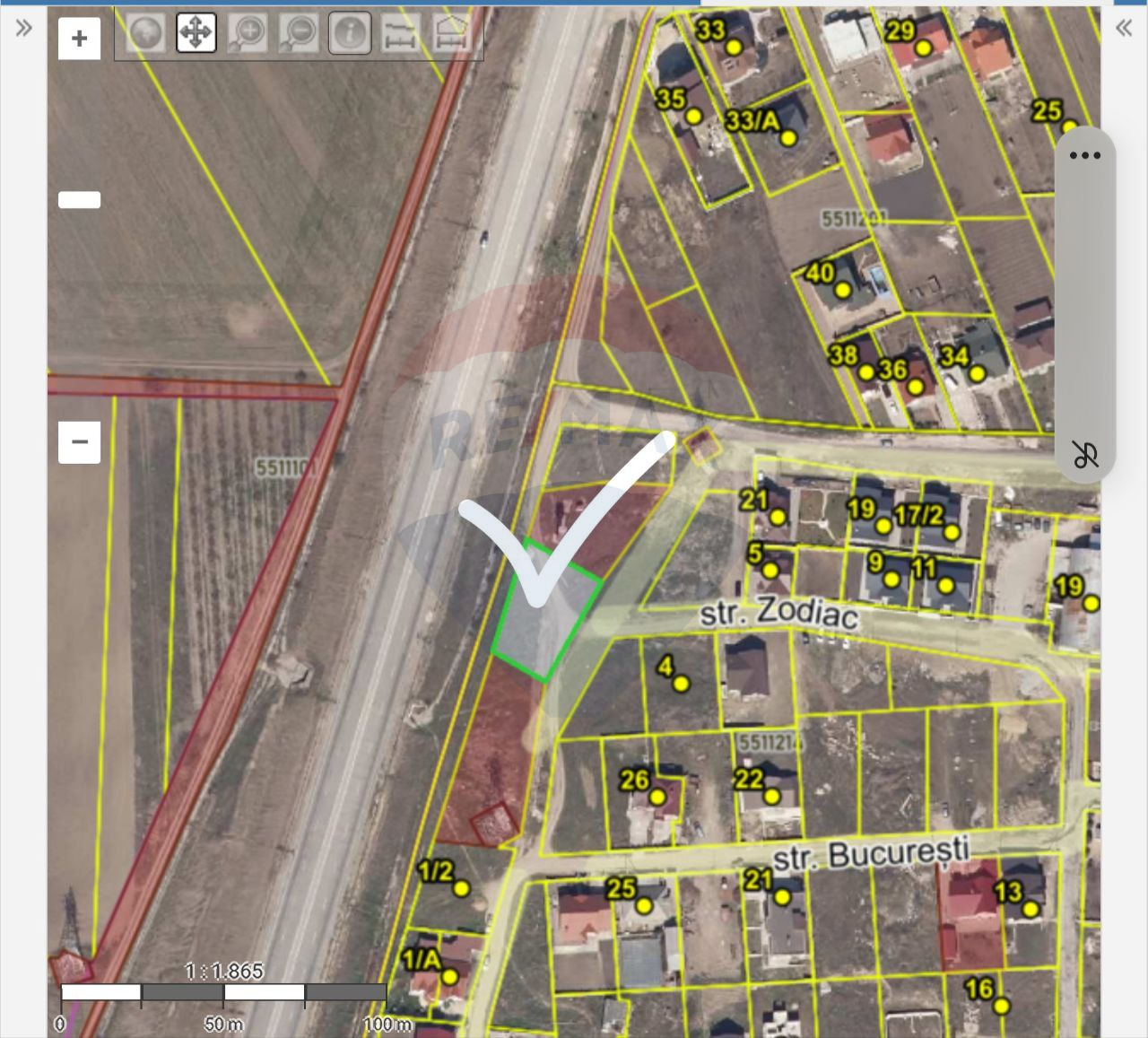Click the full extent globe tool
Image resolution: width=1148 pixels, height=1038 pixels.
click(x=145, y=33)
